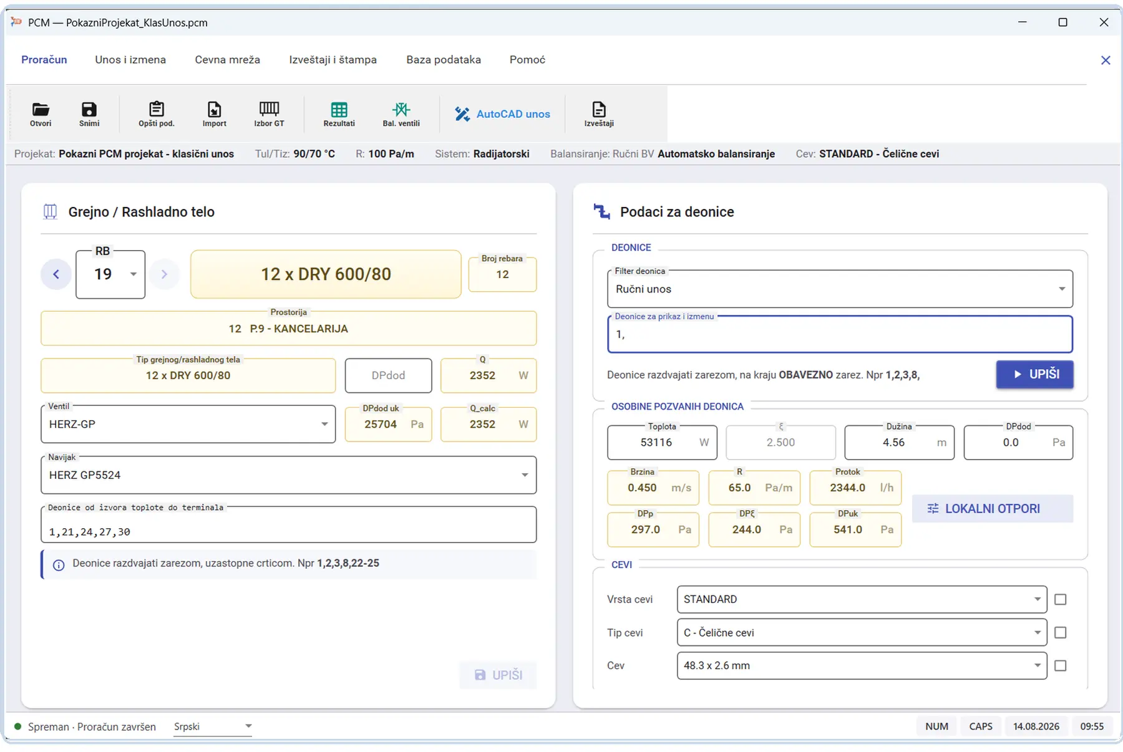Screen dimensions: 1123x752
Task: Open the RB number dropdown
Action: (110, 274)
